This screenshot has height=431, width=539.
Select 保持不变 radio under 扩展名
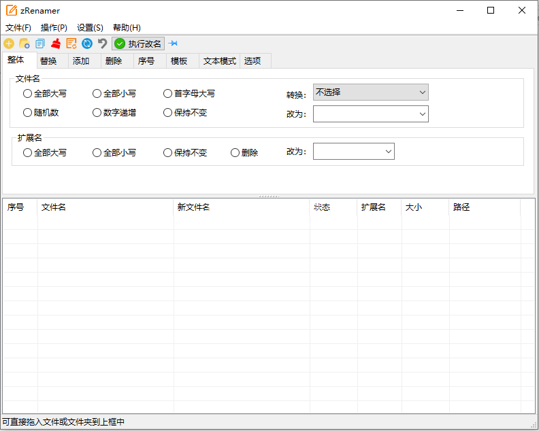pos(185,152)
